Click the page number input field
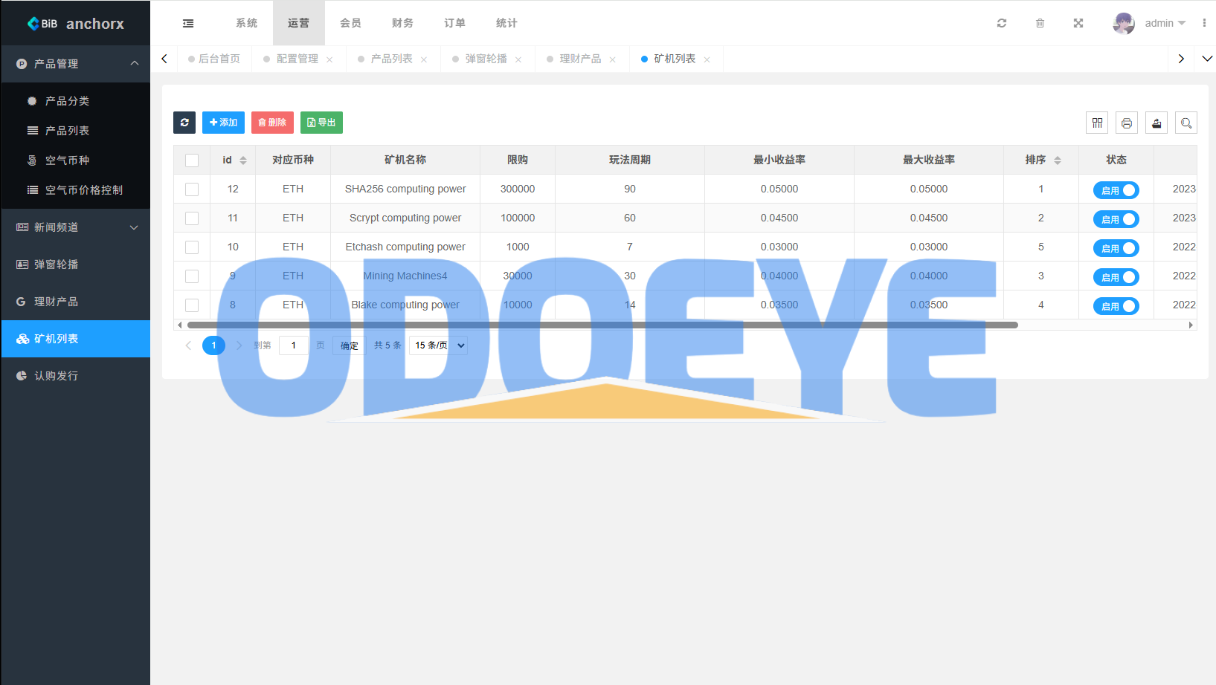This screenshot has height=685, width=1216. (294, 345)
